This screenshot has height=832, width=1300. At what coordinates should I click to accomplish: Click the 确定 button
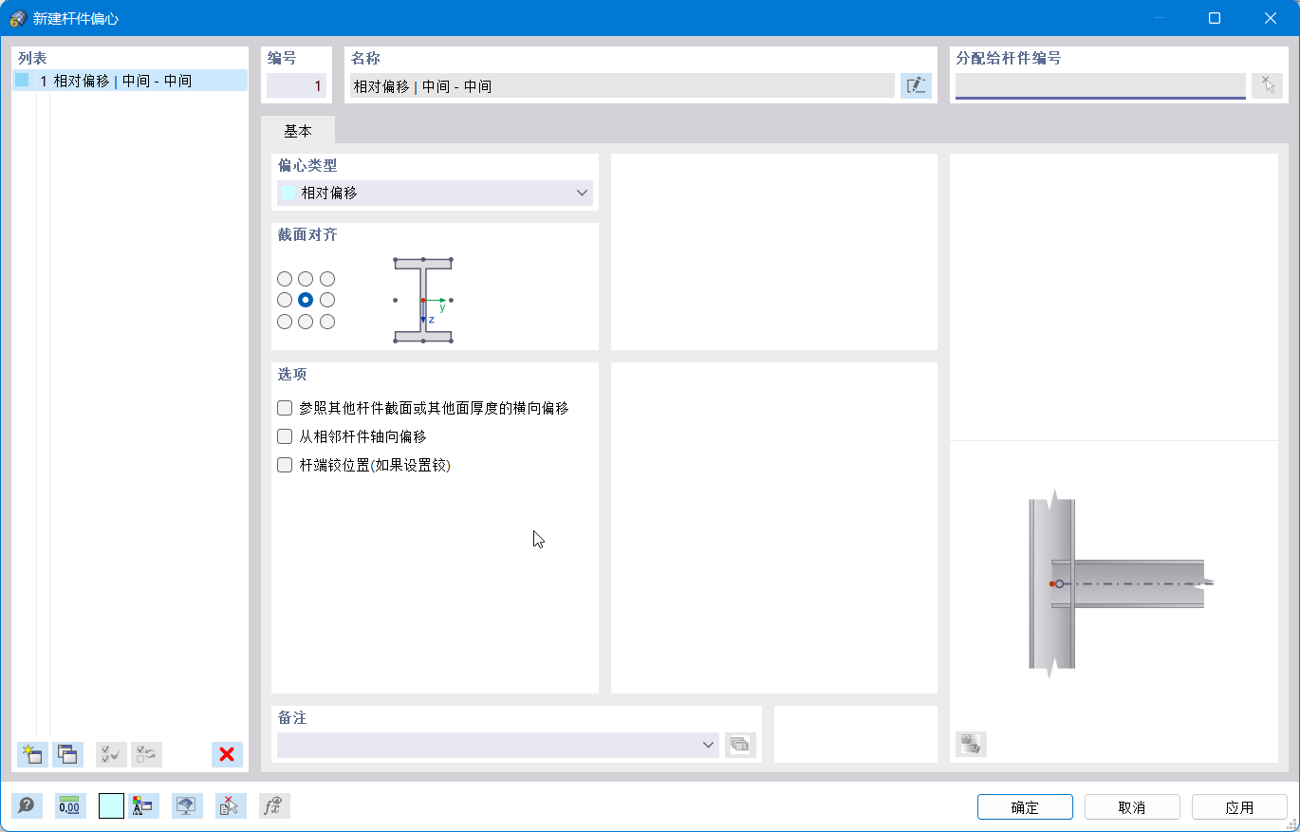click(1025, 806)
